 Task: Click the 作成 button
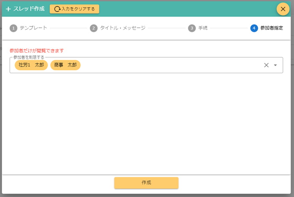(x=146, y=183)
